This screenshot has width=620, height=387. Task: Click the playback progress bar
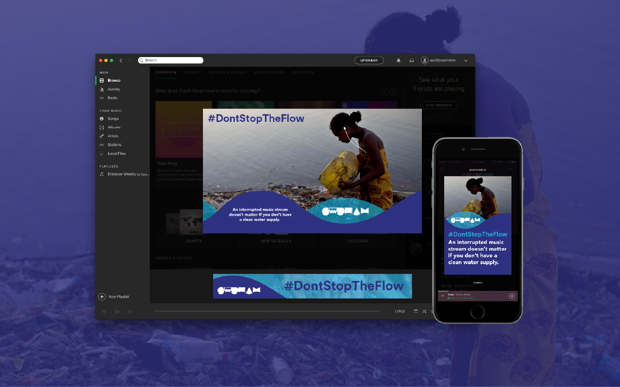pos(267,311)
